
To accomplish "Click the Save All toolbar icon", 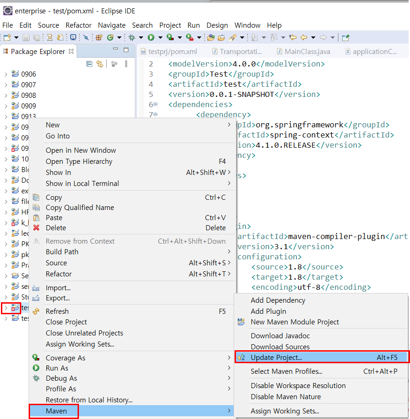I will point(36,38).
